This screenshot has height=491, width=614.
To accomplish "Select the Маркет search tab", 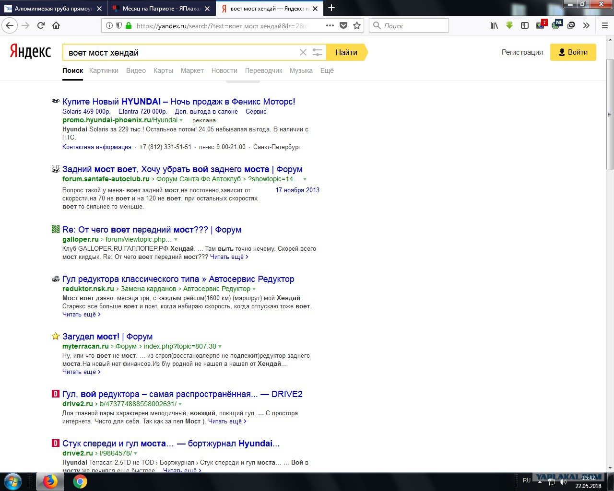I will click(x=192, y=70).
